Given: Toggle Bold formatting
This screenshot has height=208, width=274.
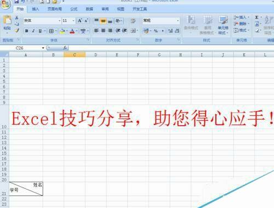Looking at the screenshot, I should [x=27, y=31].
